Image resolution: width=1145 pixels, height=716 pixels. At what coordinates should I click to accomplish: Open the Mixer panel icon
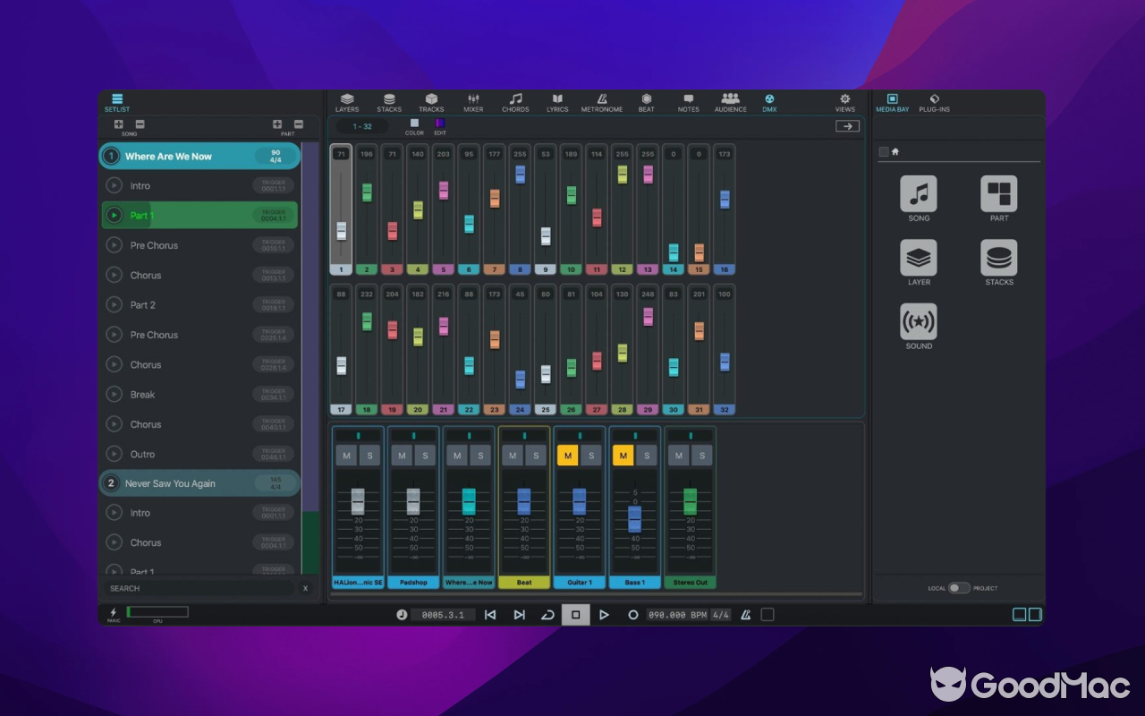pyautogui.click(x=474, y=101)
